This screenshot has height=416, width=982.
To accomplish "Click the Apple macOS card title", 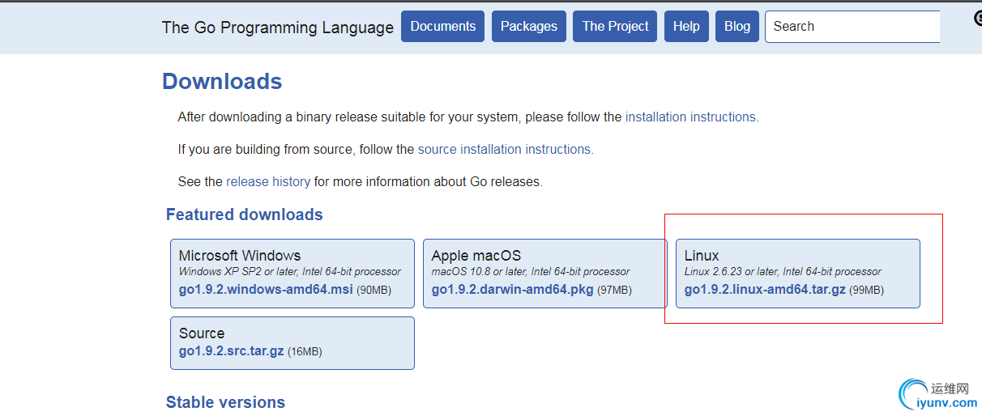I will tap(476, 256).
